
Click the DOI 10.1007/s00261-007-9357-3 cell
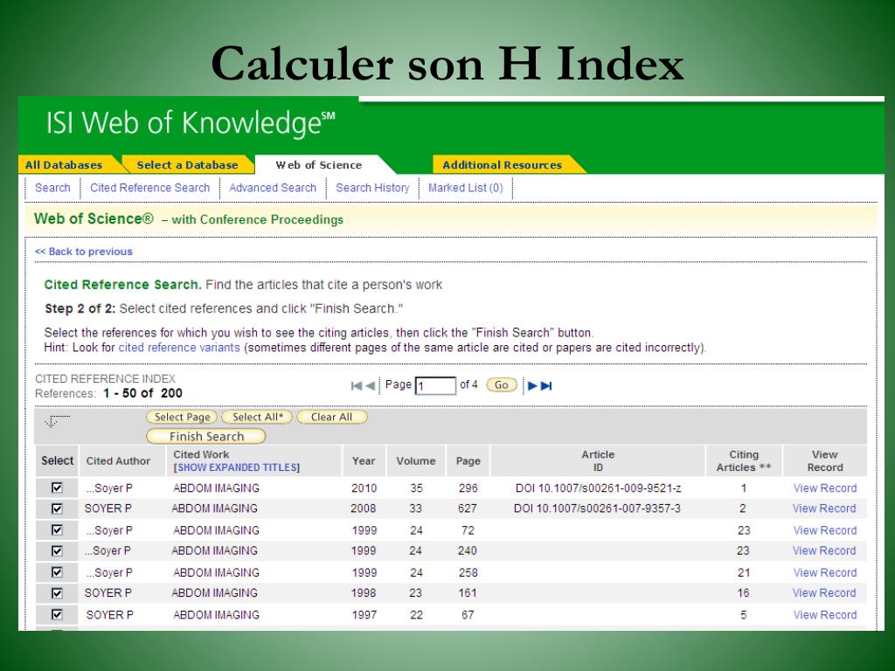click(597, 508)
